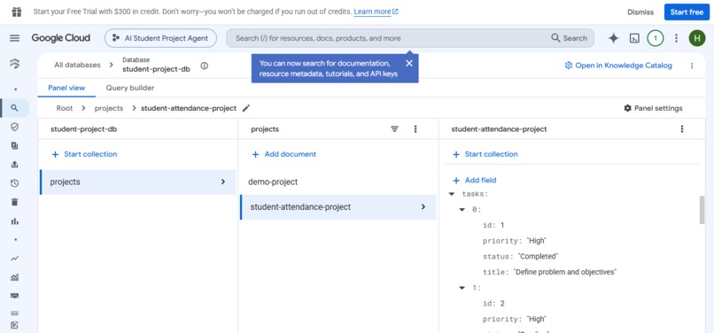The image size is (714, 333).
Task: Open the monitor dashboard sidebar icon
Action: coord(14,296)
